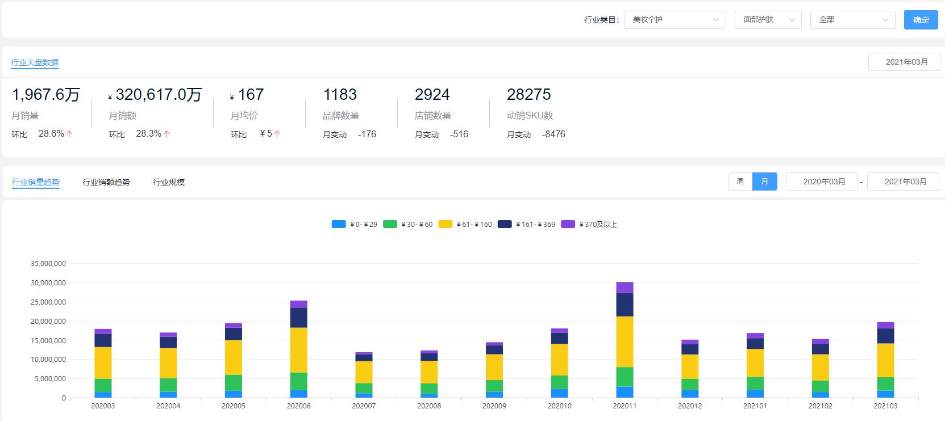
Task: Click the 202011 tallest stacked bar
Action: pyautogui.click(x=625, y=340)
